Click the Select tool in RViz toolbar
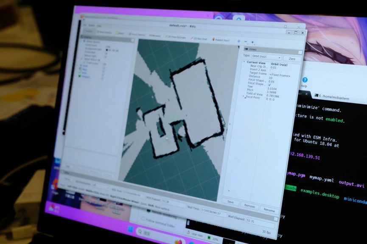This screenshot has width=367, height=244. (120, 33)
